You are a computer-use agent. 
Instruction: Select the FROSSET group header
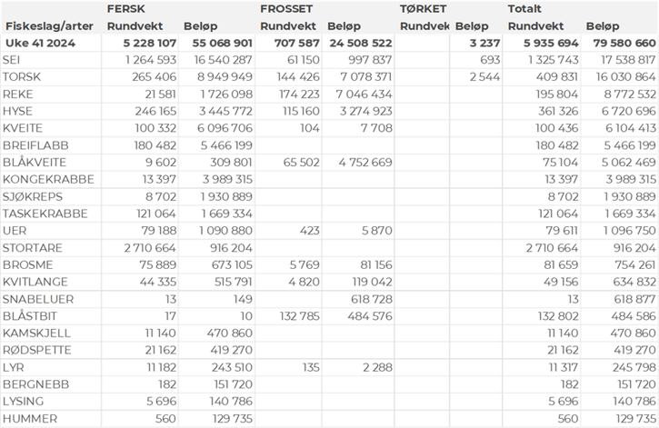click(286, 8)
